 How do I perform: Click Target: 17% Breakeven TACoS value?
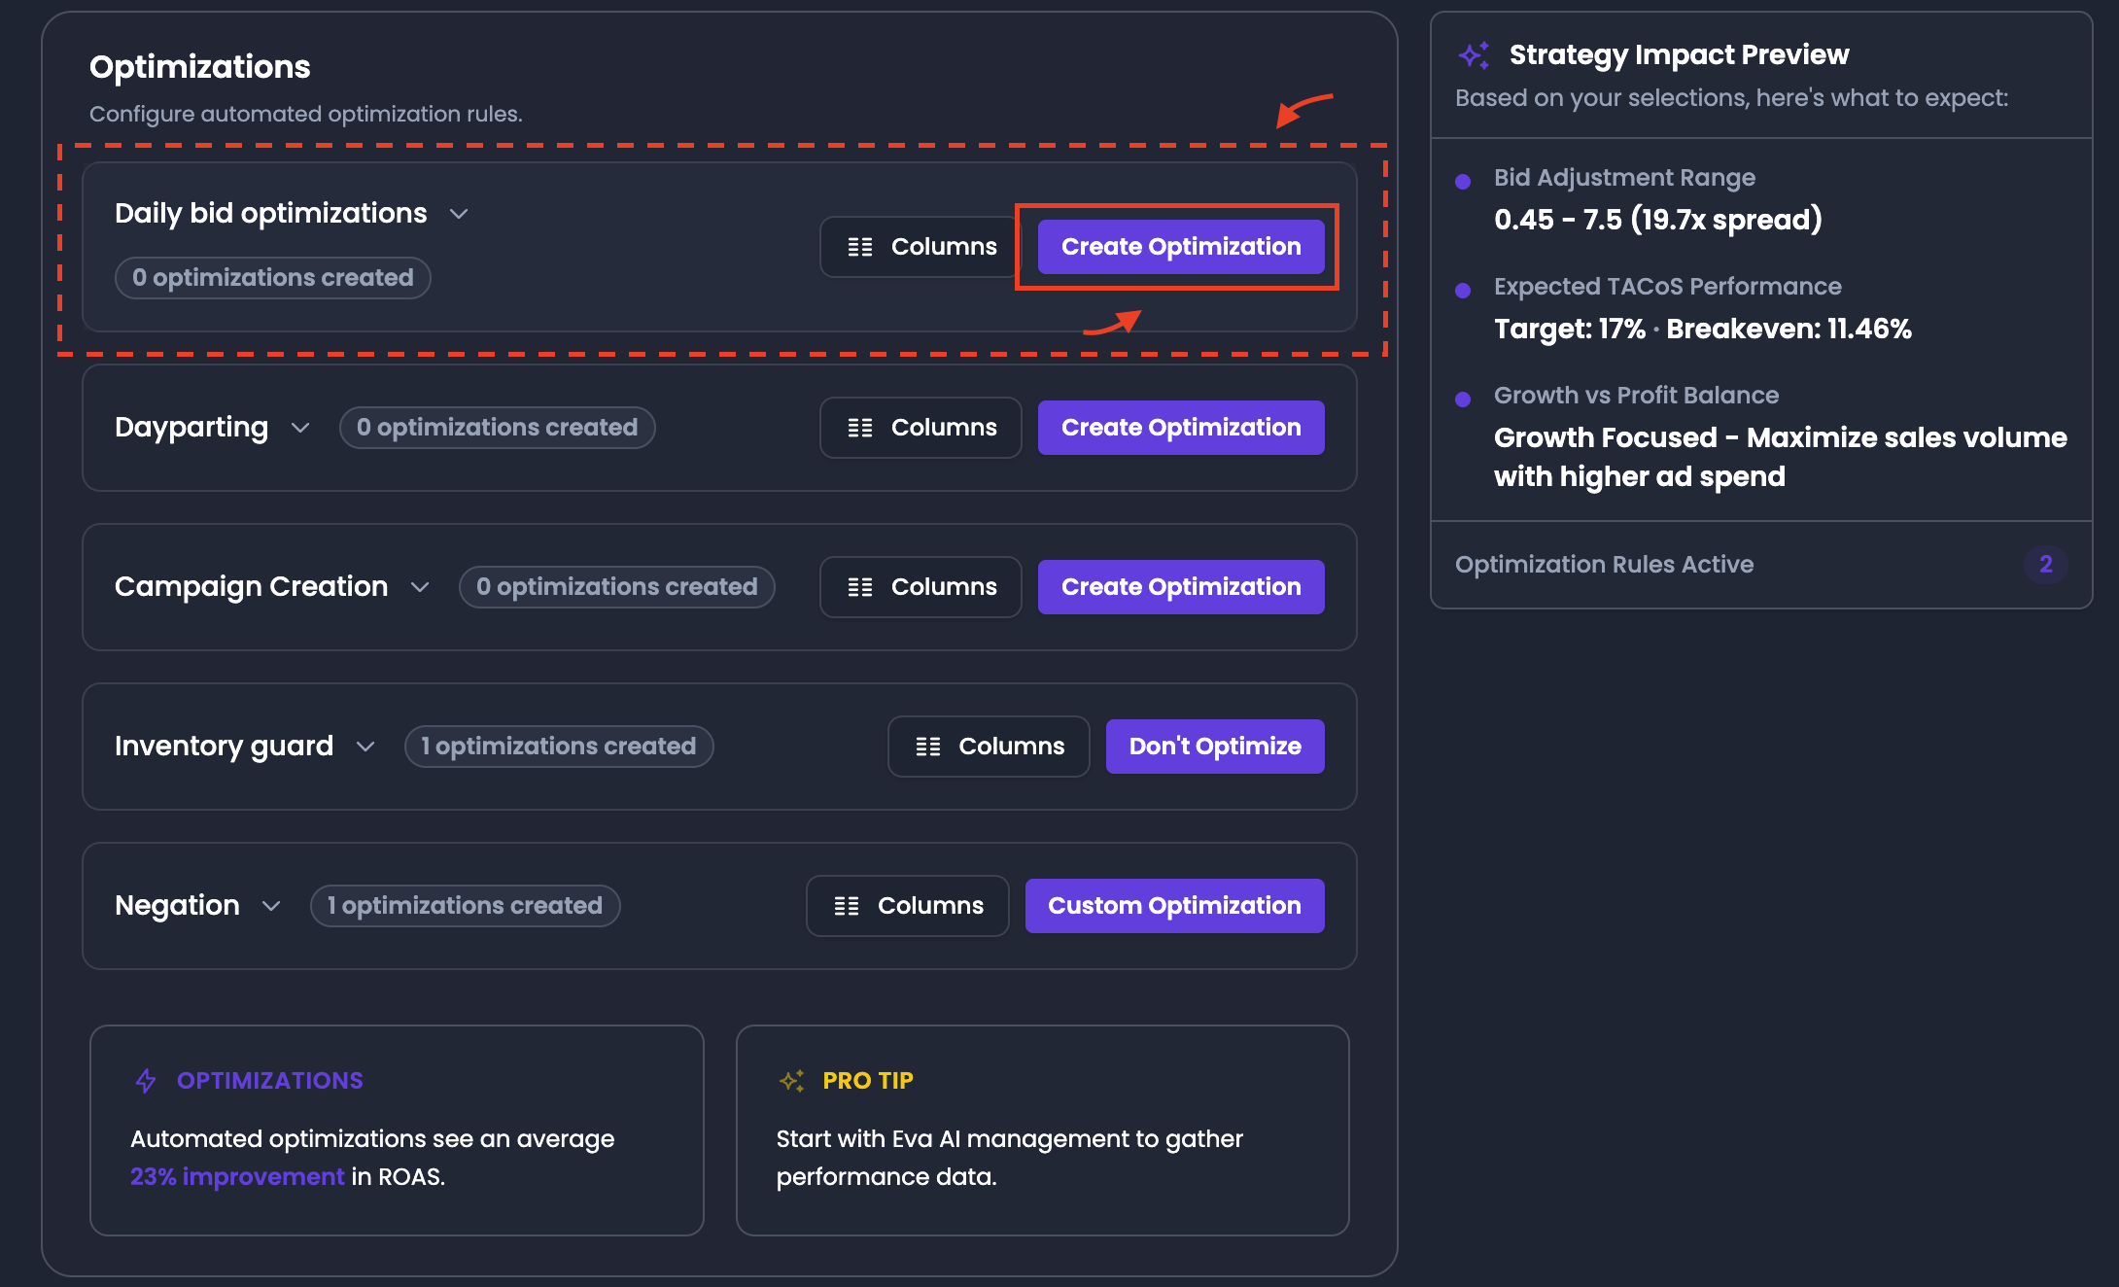click(1703, 330)
